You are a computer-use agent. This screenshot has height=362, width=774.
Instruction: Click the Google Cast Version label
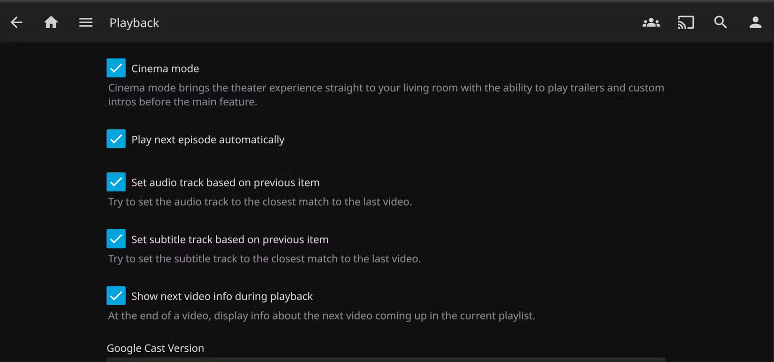point(155,347)
